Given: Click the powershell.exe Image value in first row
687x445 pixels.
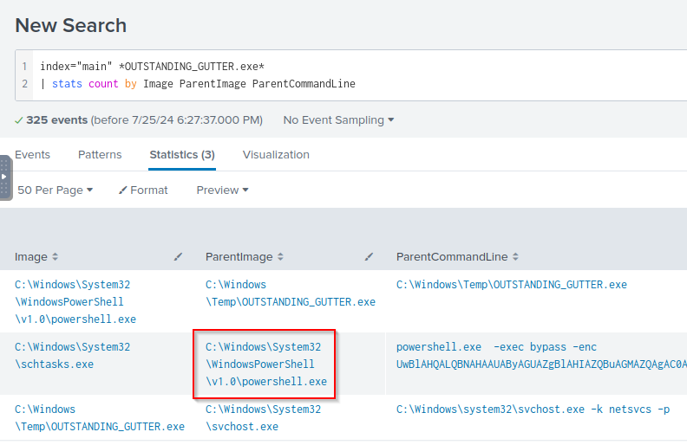Looking at the screenshot, I should click(x=75, y=301).
